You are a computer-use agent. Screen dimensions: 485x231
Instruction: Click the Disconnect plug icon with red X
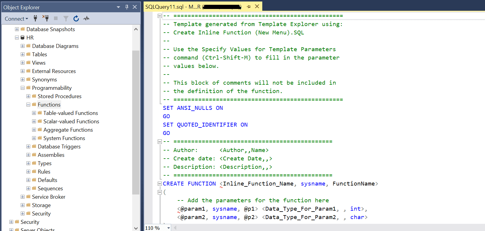tap(46, 19)
